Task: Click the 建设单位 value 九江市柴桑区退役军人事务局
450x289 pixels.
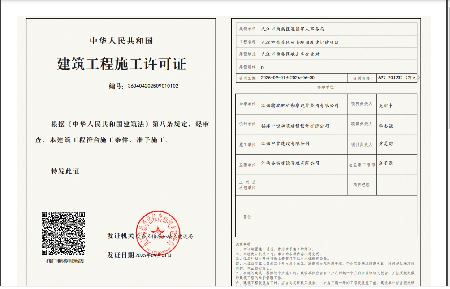Action: (x=296, y=29)
